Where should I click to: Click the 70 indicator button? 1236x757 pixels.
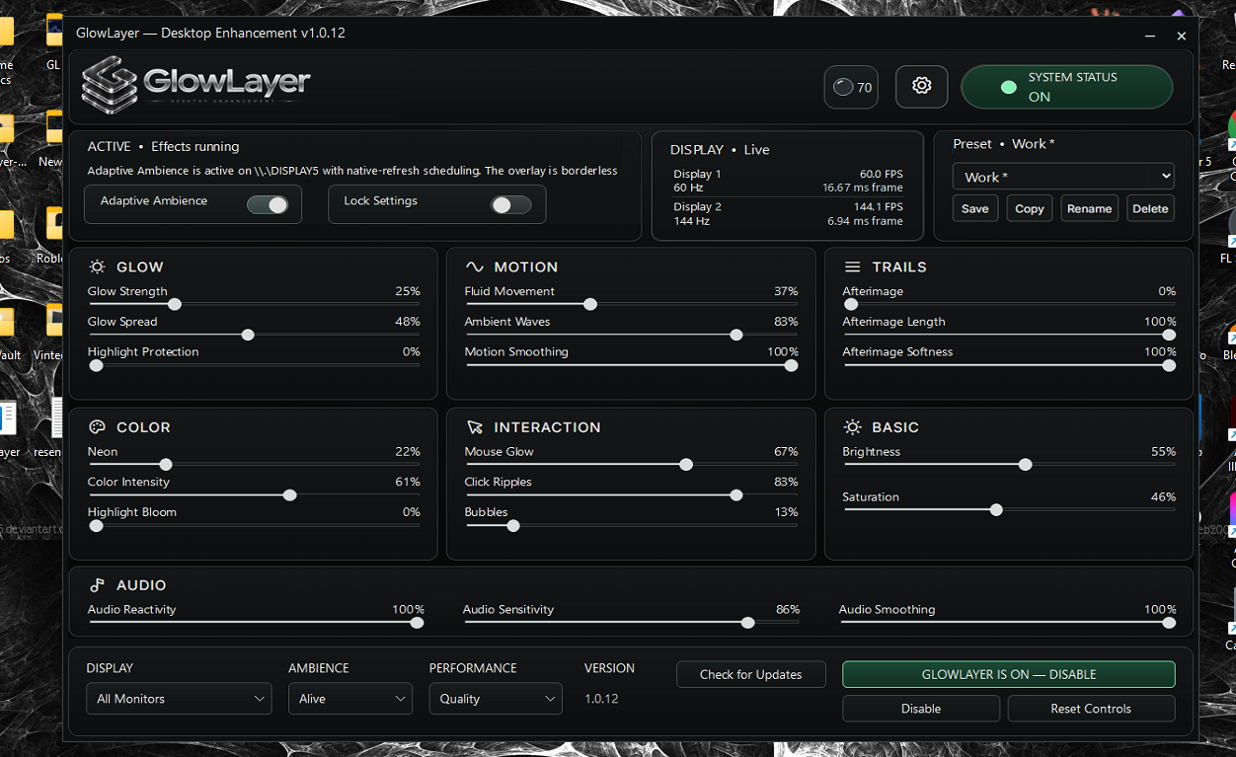point(851,87)
